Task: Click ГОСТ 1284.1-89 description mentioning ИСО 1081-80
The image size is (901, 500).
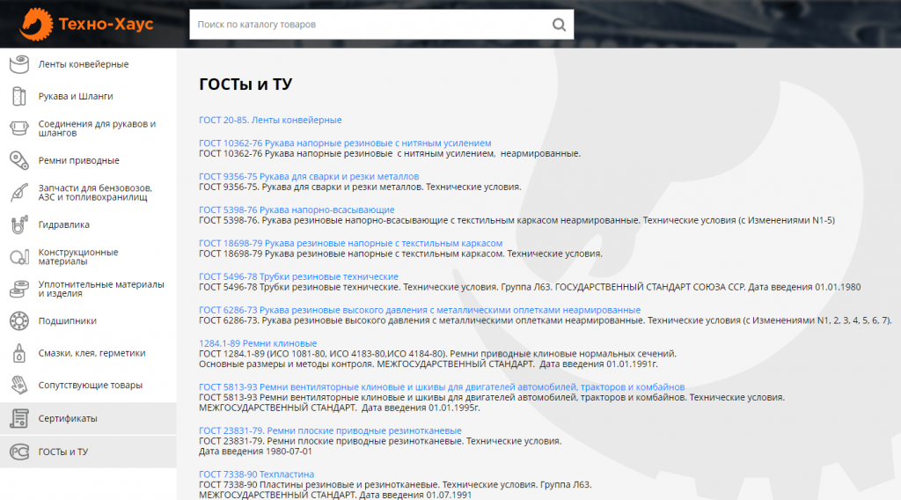Action: 437,354
